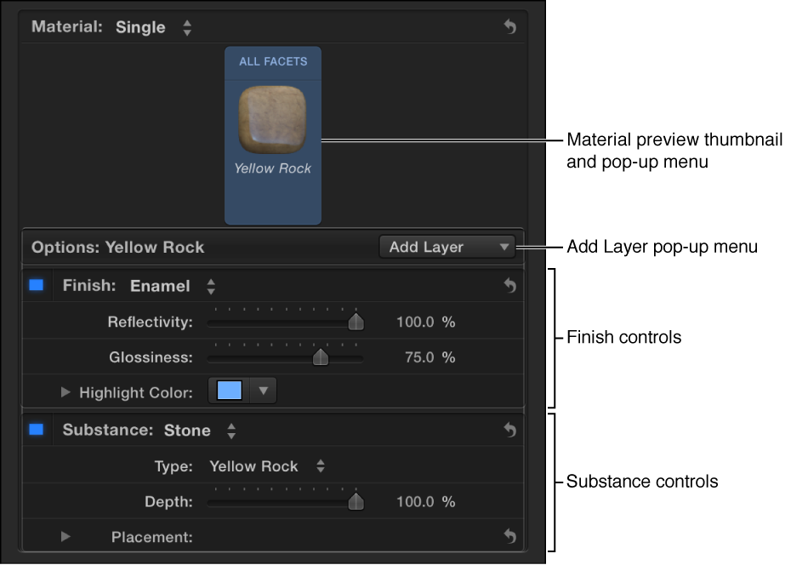
Task: Click the Reflectivity slider handle
Action: (x=356, y=322)
